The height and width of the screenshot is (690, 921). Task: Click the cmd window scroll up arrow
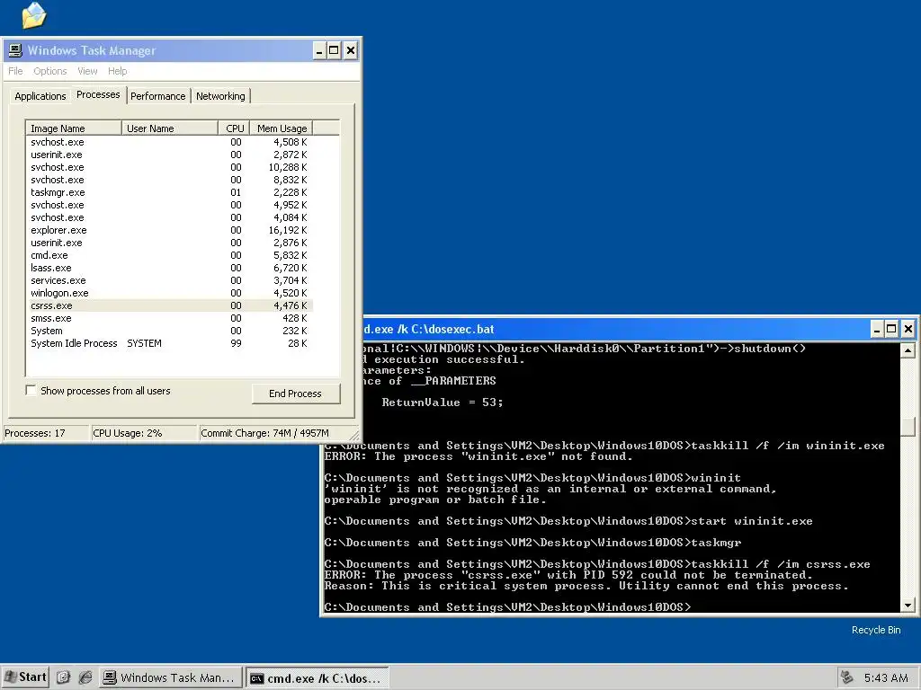[x=908, y=351]
